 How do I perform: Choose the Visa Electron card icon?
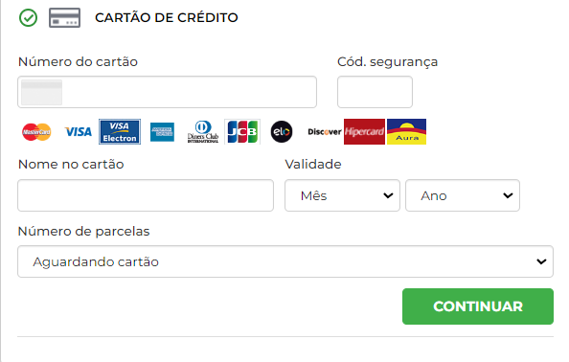(120, 131)
